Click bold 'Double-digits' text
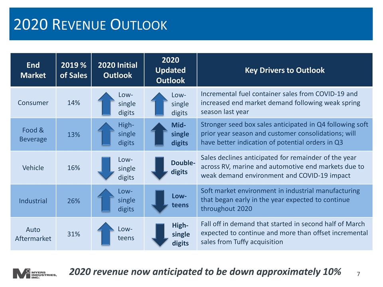This screenshot has height=287, width=383. pos(183,167)
